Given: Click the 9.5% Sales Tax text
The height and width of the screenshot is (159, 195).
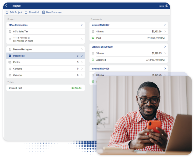Looking at the screenshot, I should [x=21, y=31].
